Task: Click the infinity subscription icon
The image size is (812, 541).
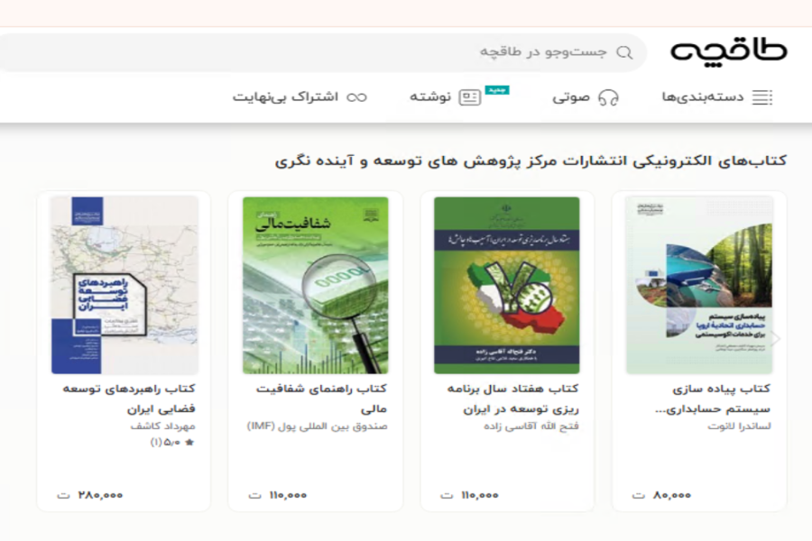Action: [x=357, y=97]
